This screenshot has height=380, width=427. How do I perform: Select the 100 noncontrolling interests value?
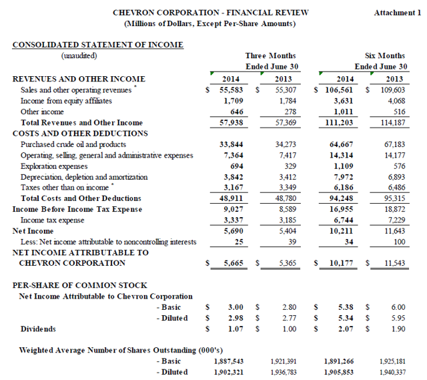pyautogui.click(x=400, y=242)
